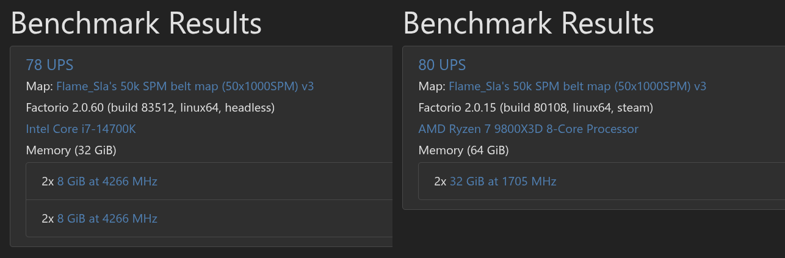The width and height of the screenshot is (785, 258).
Task: Click the AMD Ryzen 7 9800X3D link
Action: point(528,129)
